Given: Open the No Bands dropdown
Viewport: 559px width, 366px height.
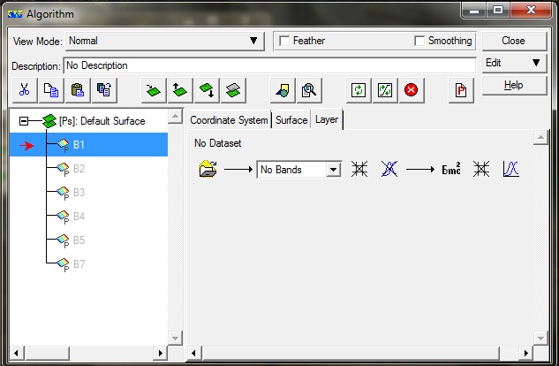Looking at the screenshot, I should tap(299, 170).
